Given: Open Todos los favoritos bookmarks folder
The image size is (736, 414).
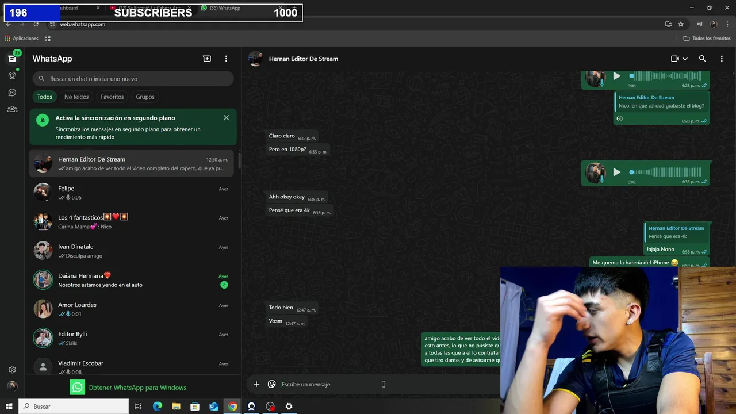Looking at the screenshot, I should click(x=707, y=39).
